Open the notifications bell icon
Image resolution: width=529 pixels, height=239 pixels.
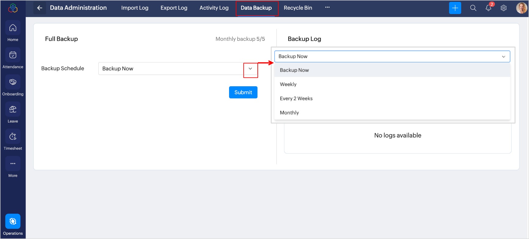coord(488,8)
